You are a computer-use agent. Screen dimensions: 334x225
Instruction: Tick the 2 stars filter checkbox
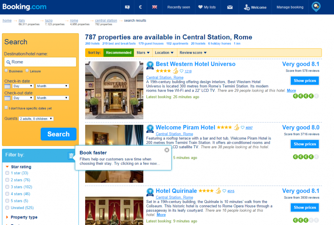(x=7, y=180)
